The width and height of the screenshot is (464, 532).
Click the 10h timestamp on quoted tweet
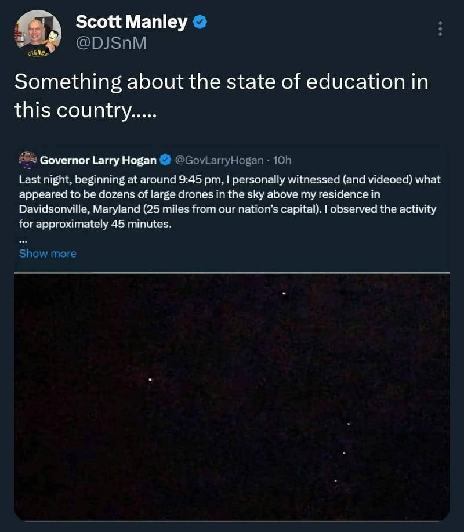pyautogui.click(x=282, y=160)
